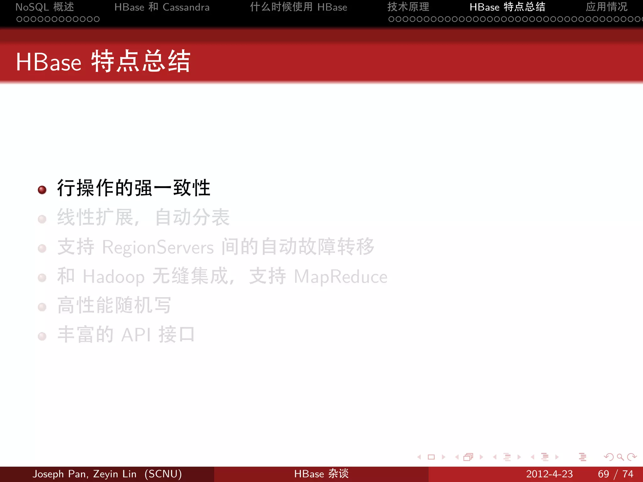
Task: Go to next frame arrow
Action: pos(481,457)
